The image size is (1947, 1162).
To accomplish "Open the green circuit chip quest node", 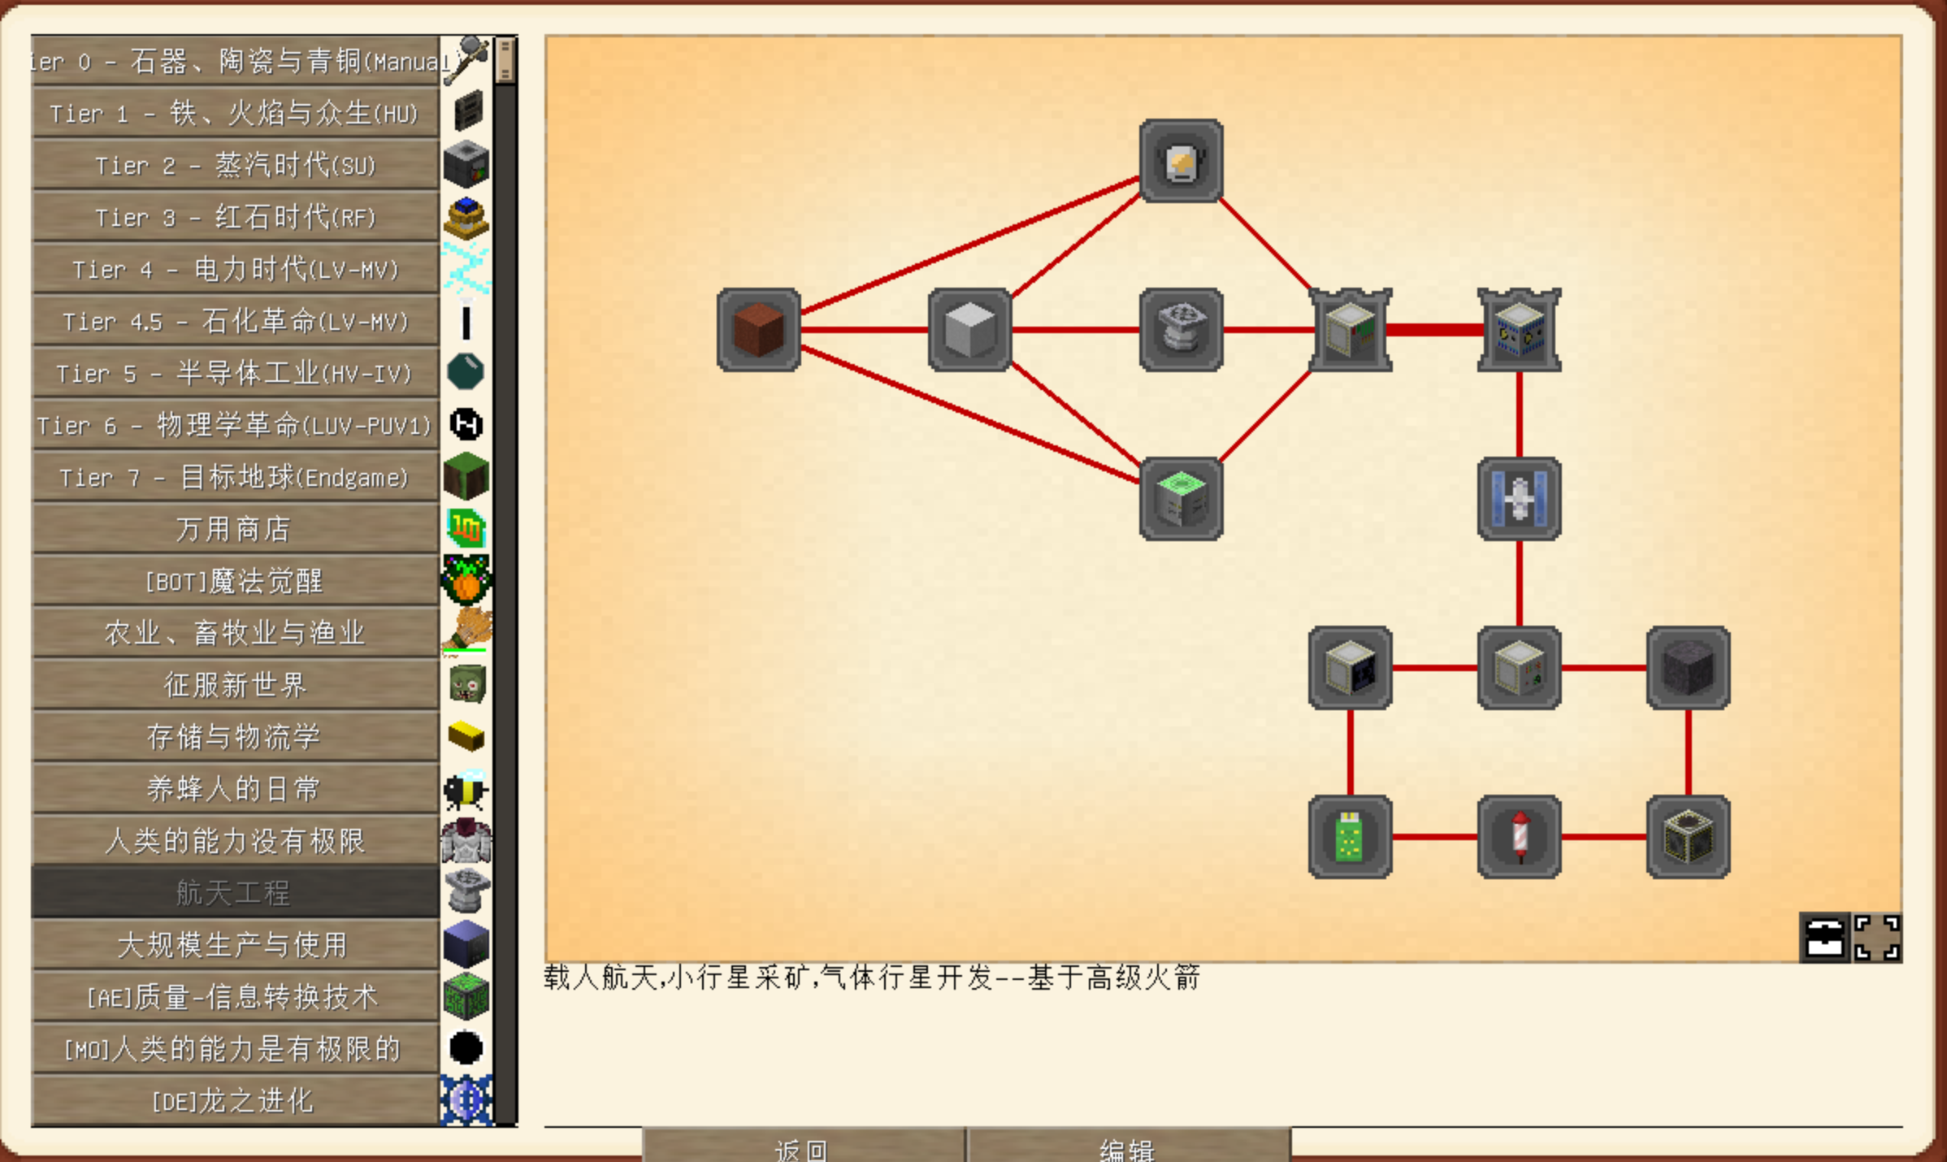I will [1350, 837].
